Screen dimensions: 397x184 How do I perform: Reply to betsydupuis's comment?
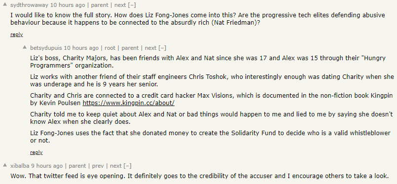coord(36,152)
